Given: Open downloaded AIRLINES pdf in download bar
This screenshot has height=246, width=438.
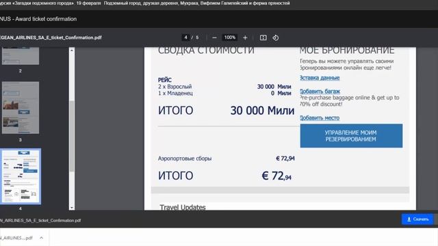Looking at the screenshot, I should (16, 238).
